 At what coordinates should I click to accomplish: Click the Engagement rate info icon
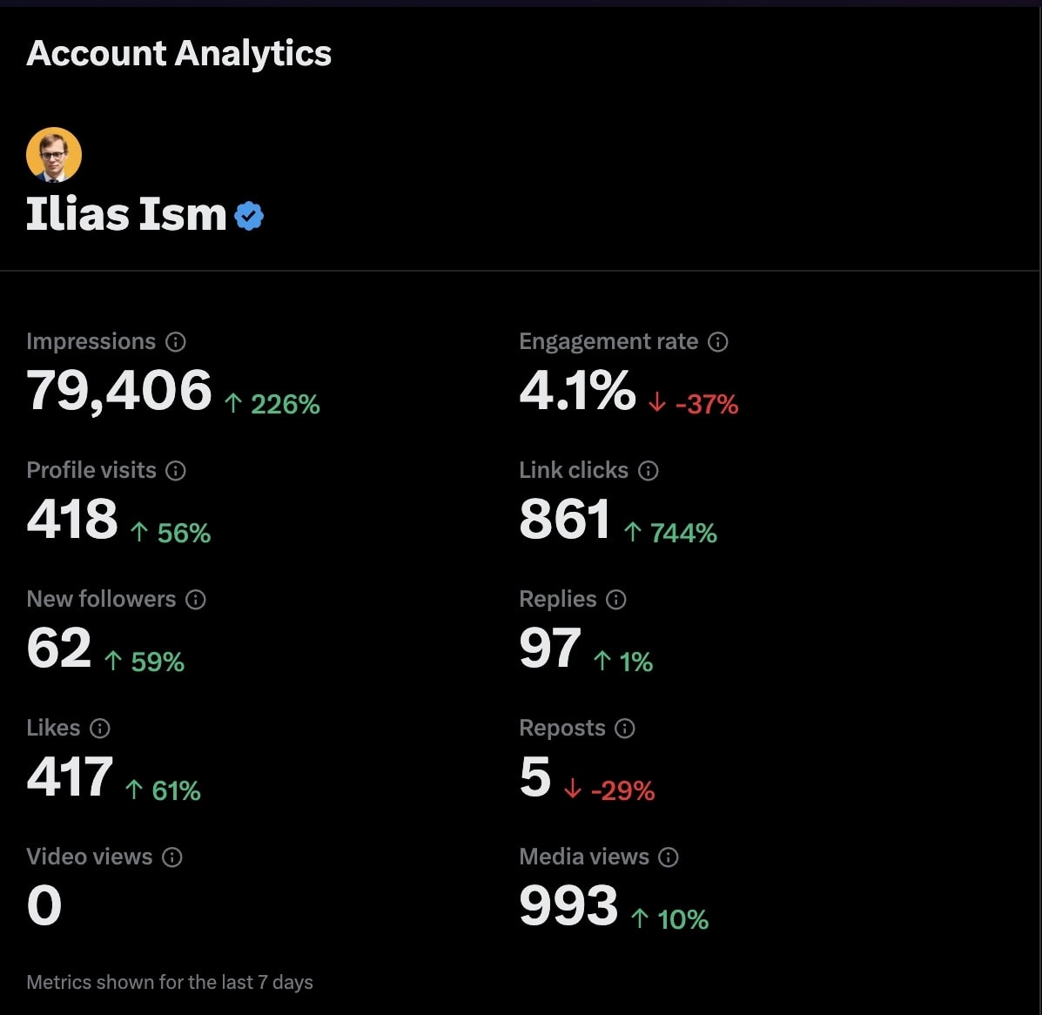point(717,342)
